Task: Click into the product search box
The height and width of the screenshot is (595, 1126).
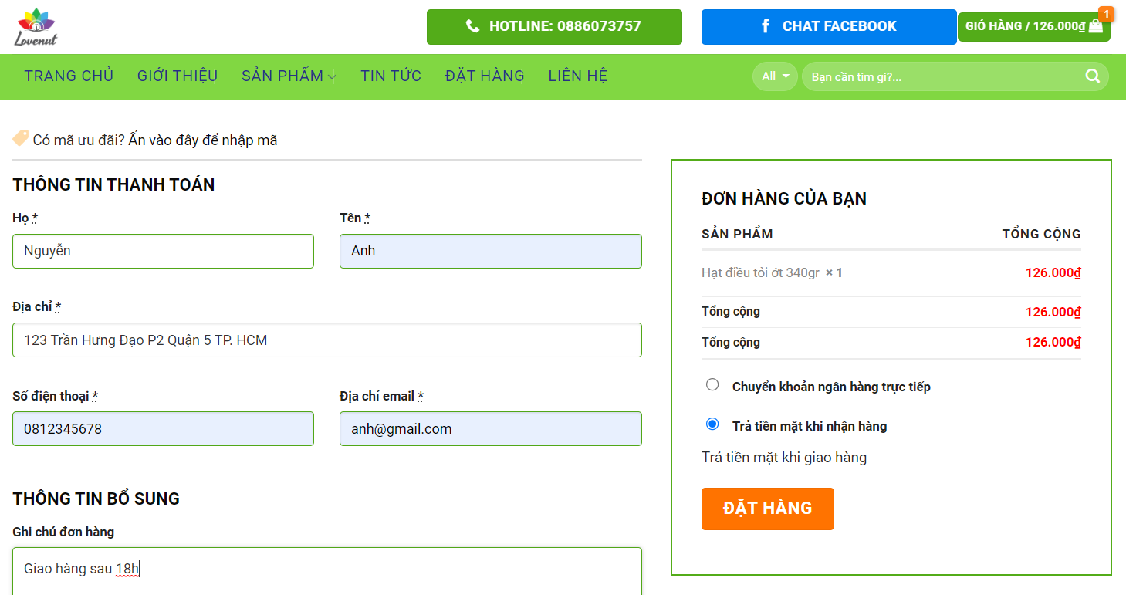Action: (942, 77)
